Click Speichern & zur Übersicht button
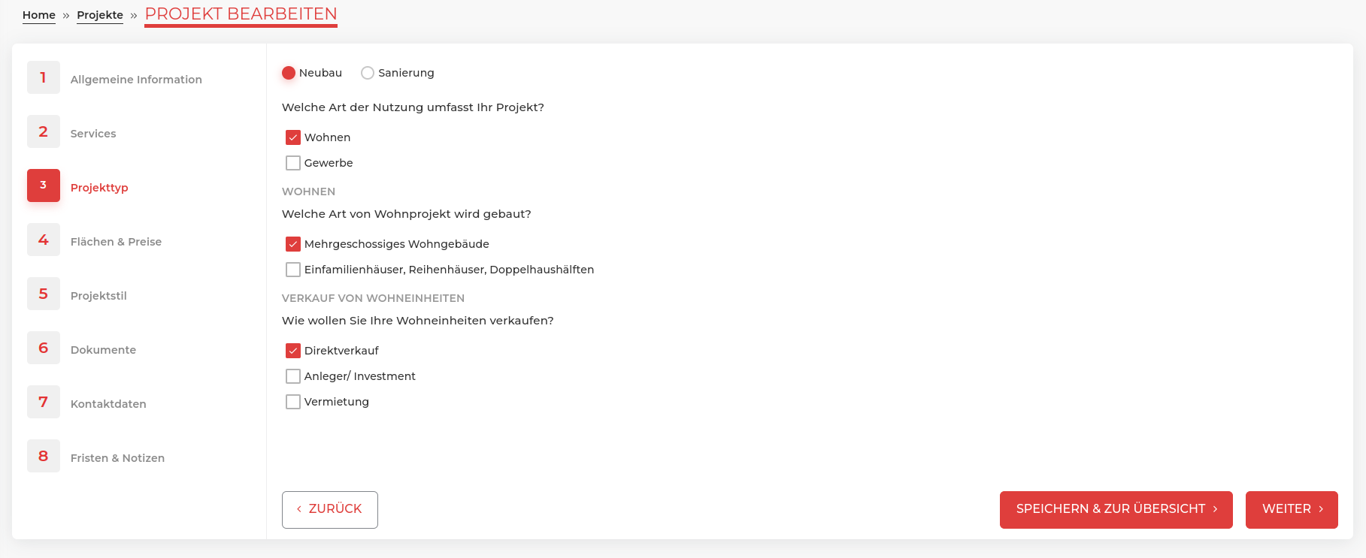Image resolution: width=1366 pixels, height=558 pixels. [x=1116, y=509]
